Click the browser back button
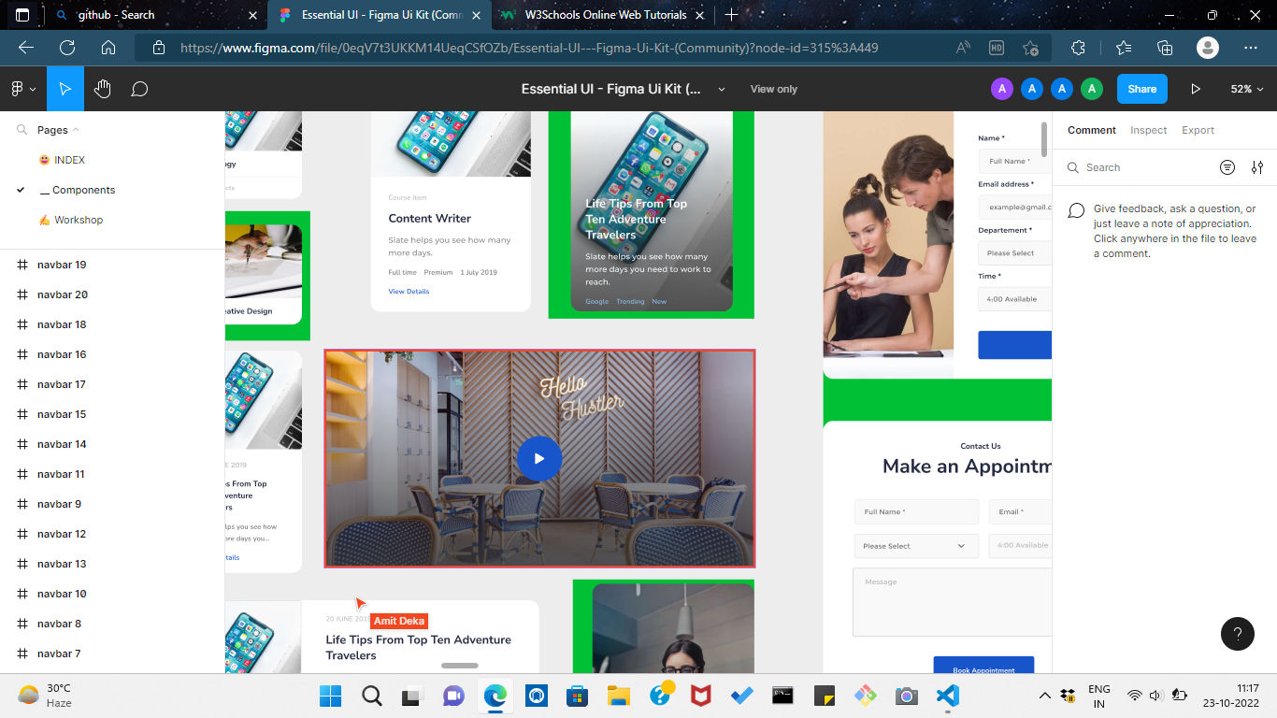Viewport: 1277px width, 718px height. 25,46
